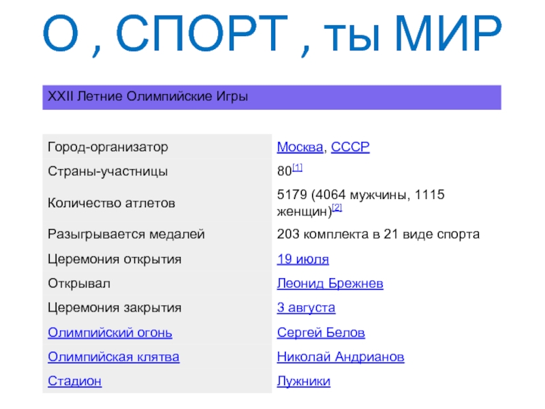This screenshot has height=409, width=545.
Task: Open the Олимпийская клятва link
Action: 114,357
